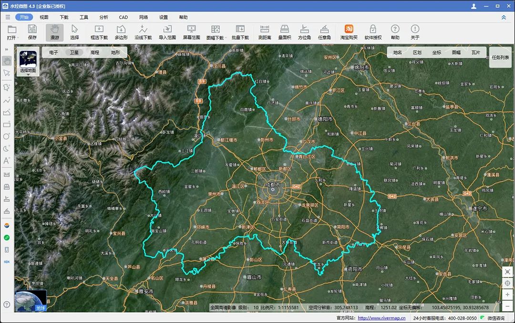Viewport: 515px width, 323px height.
Task: Toggle 图幅 map sheet overlay
Action: [456, 52]
